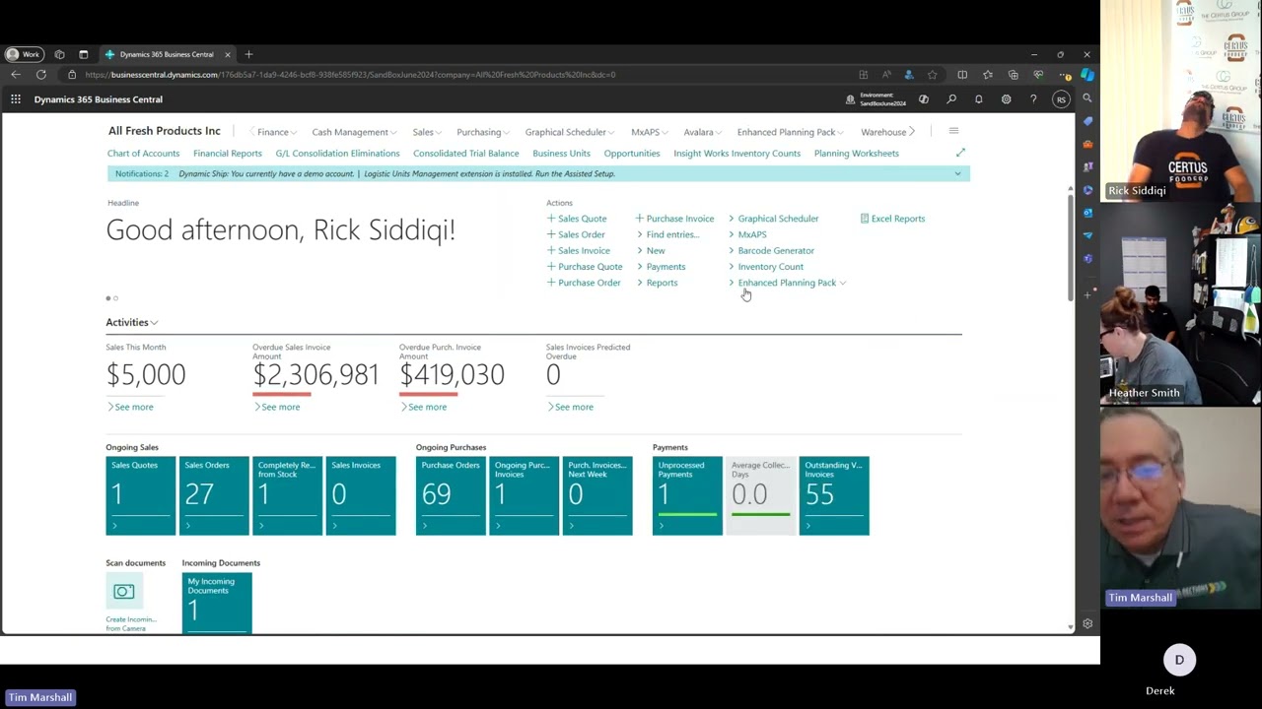
Task: Reload the page with refresh icon
Action: pyautogui.click(x=41, y=75)
